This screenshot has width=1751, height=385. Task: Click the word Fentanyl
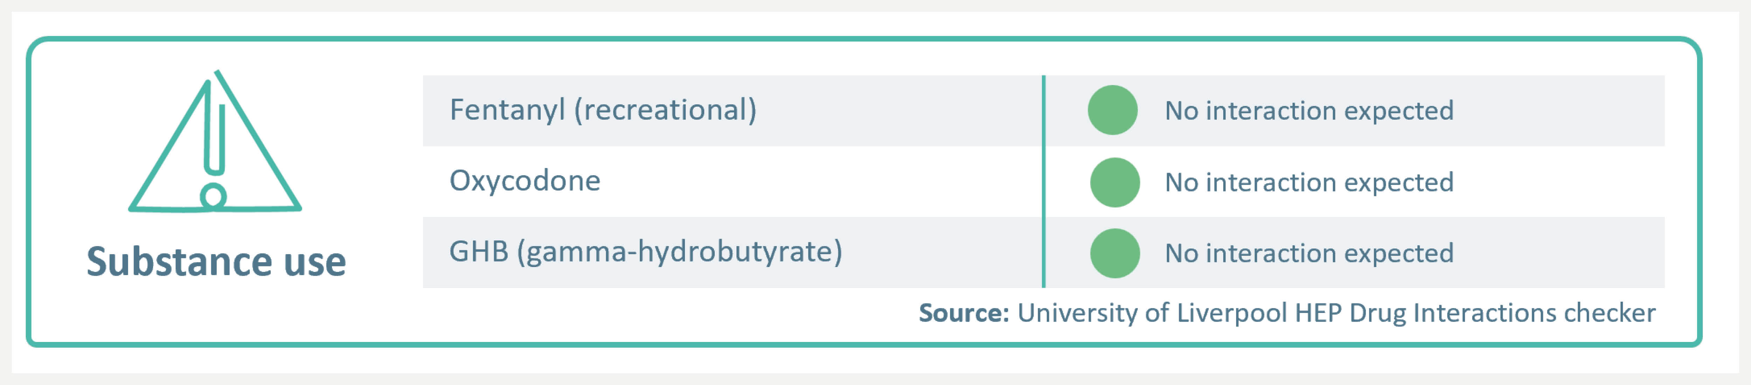pos(507,110)
